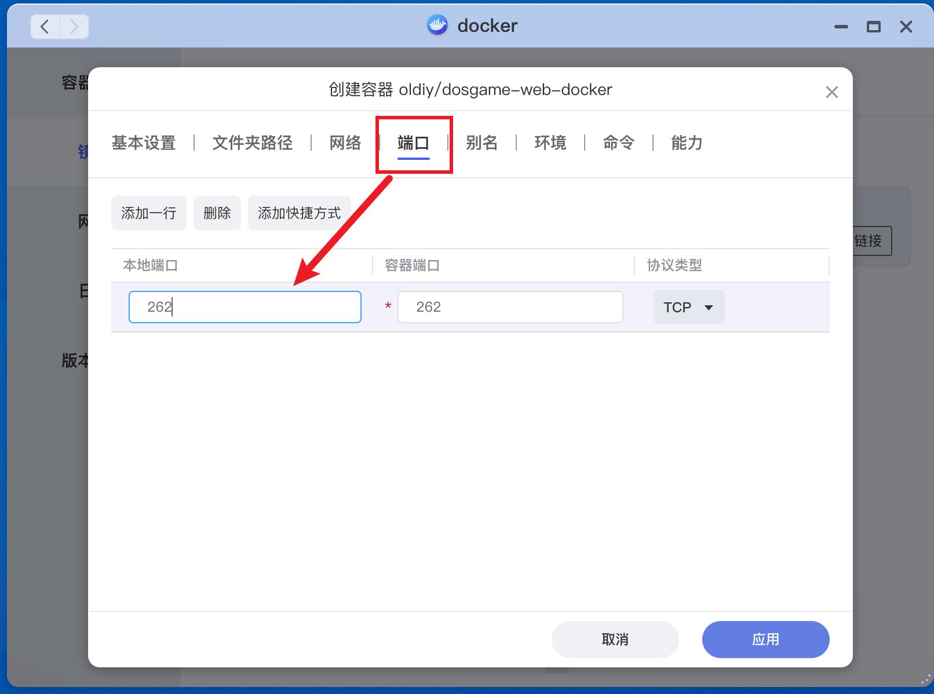Click the Docker whale icon in title bar
Image resolution: width=934 pixels, height=694 pixels.
437,25
